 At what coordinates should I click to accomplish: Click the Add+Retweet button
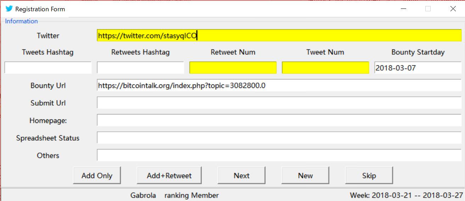169,176
